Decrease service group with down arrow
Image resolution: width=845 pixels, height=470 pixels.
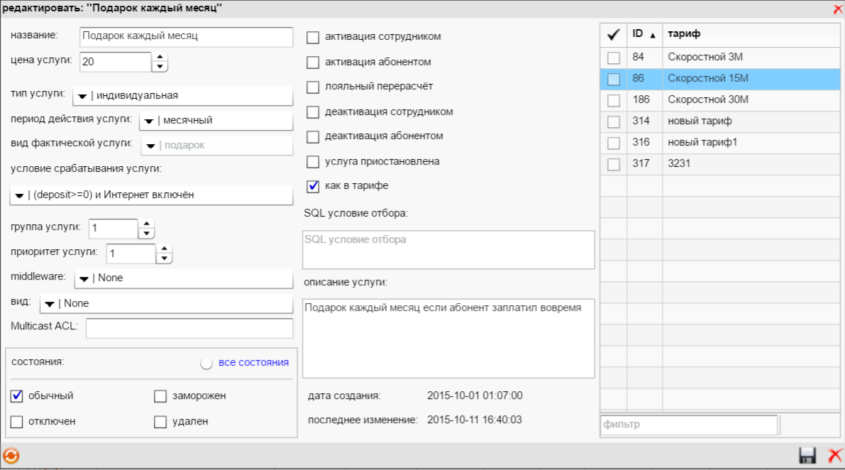146,233
